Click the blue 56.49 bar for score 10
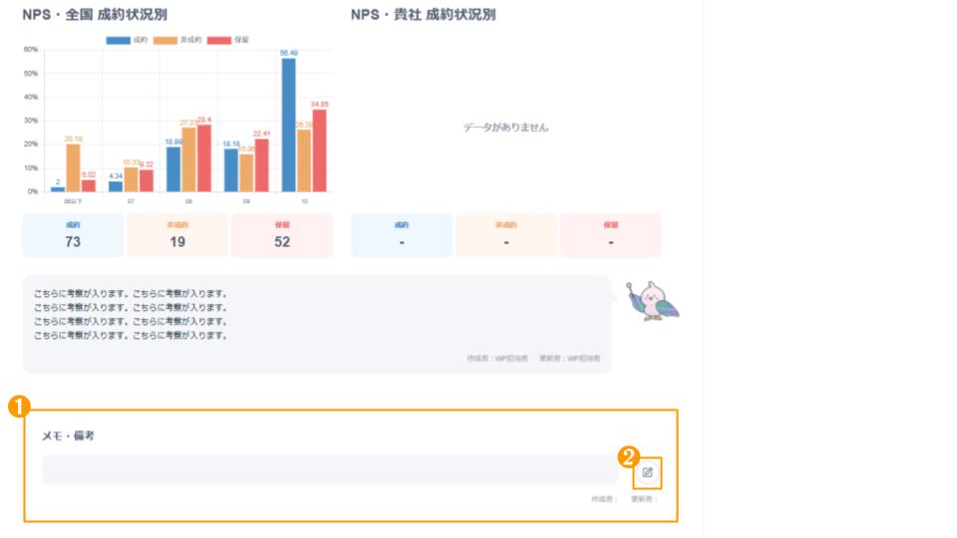The width and height of the screenshot is (957, 538). tap(288, 125)
